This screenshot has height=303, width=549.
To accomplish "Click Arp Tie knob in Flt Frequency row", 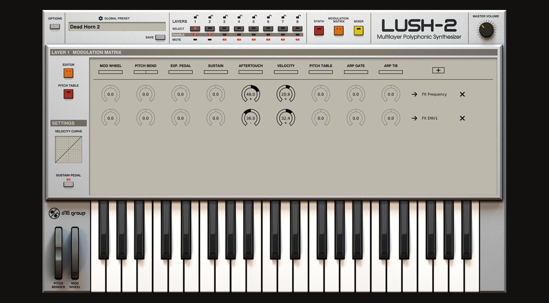I will click(391, 94).
